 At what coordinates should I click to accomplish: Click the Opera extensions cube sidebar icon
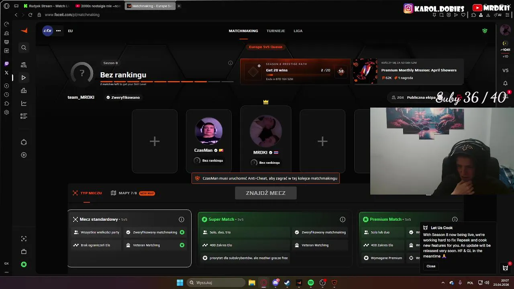[6, 104]
